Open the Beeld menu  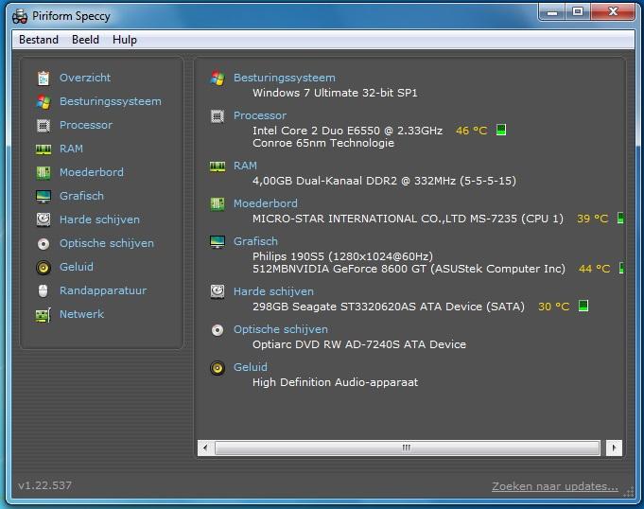pos(85,40)
